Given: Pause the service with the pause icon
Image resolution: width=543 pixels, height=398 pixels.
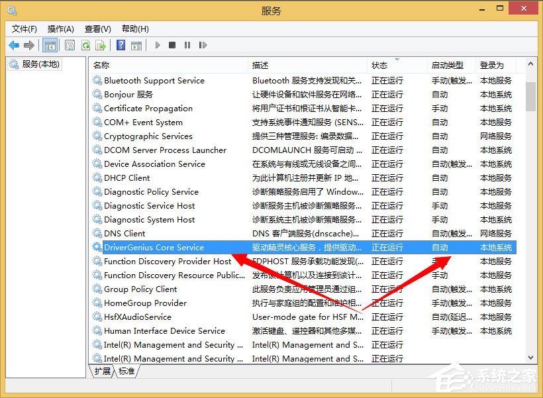Looking at the screenshot, I should 189,44.
